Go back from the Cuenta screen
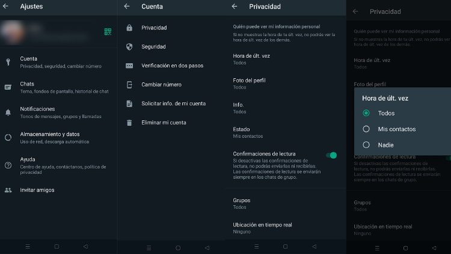Viewport: 451px width, 254px height. click(x=127, y=7)
